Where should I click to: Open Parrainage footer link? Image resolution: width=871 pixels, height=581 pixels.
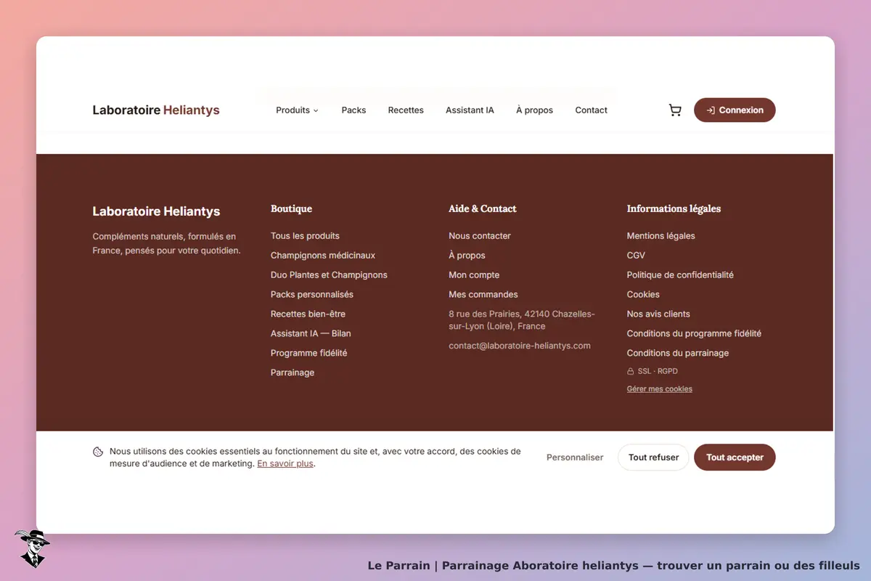pyautogui.click(x=293, y=373)
